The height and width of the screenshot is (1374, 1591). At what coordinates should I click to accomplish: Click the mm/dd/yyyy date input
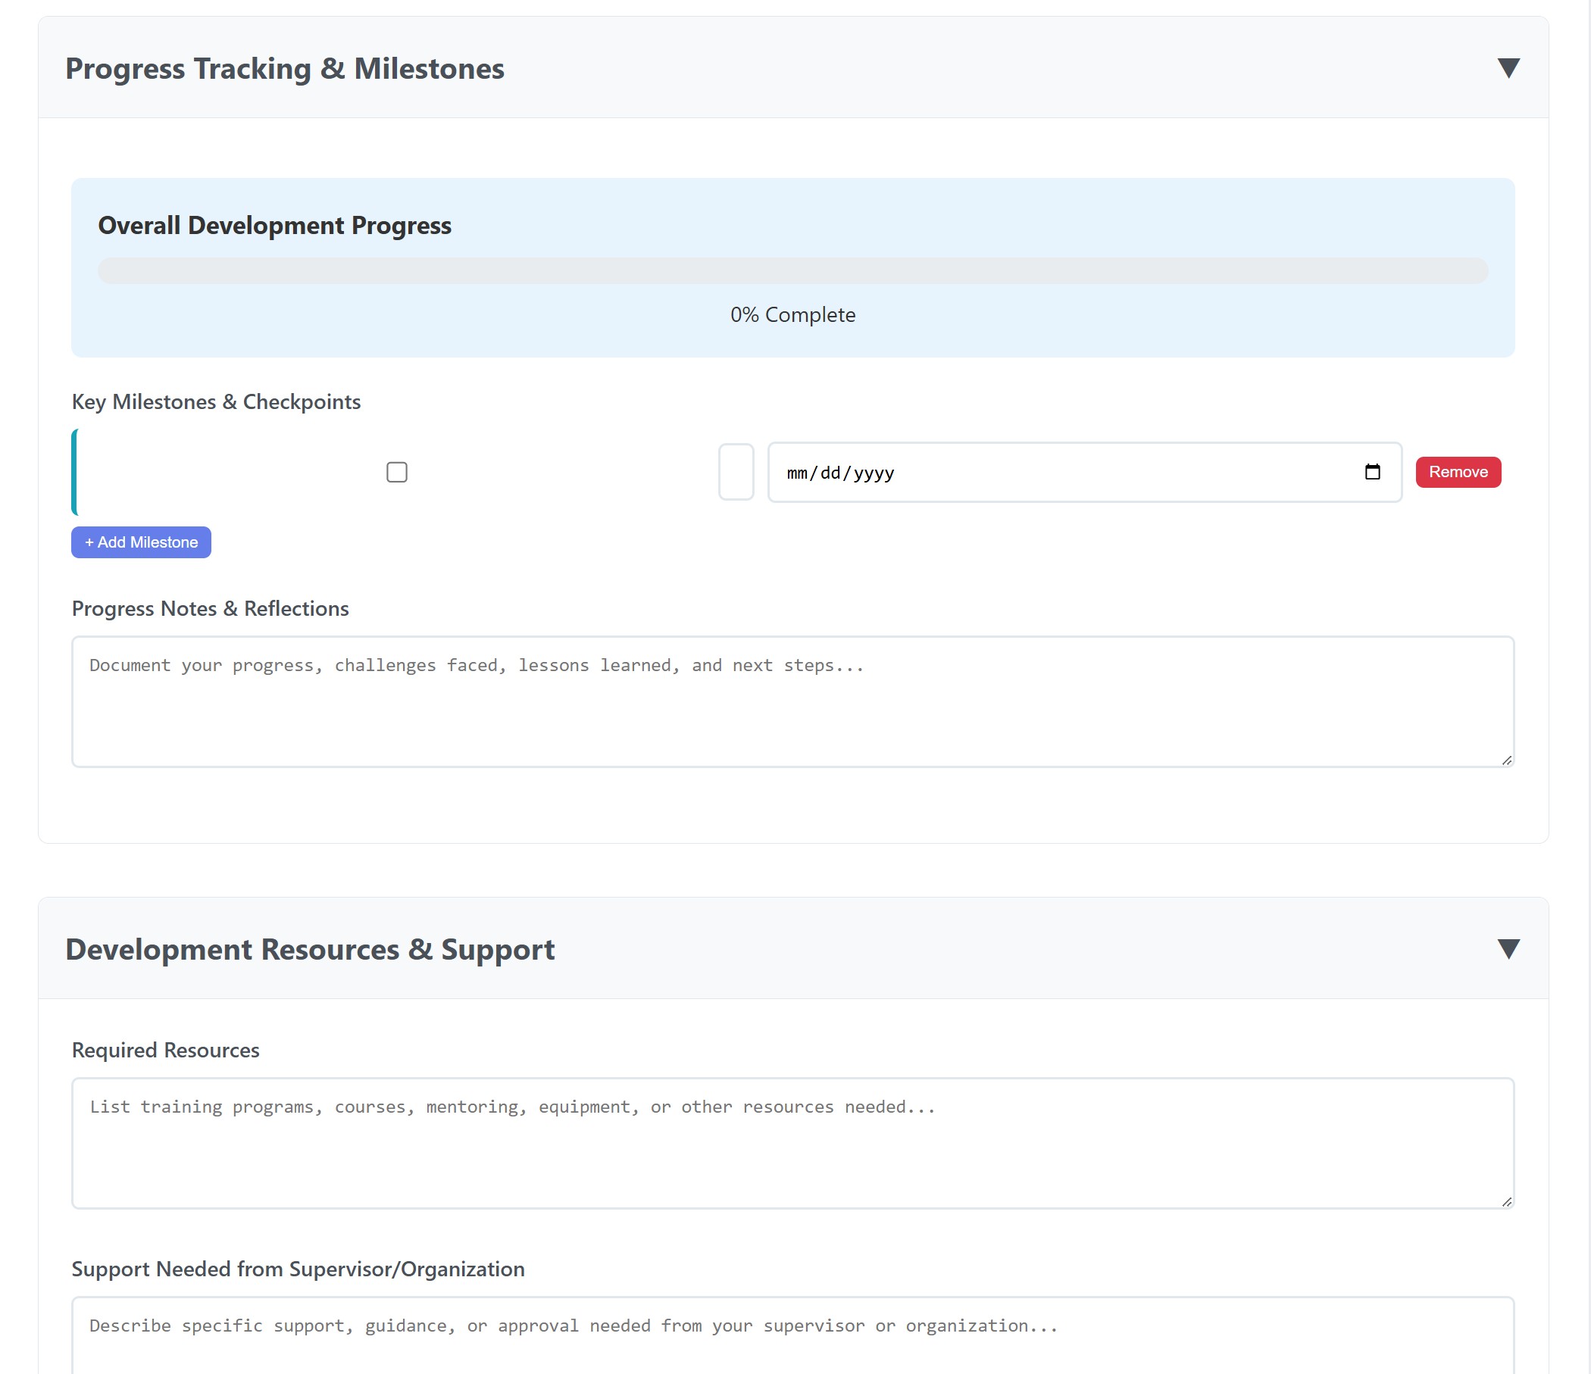pos(999,472)
